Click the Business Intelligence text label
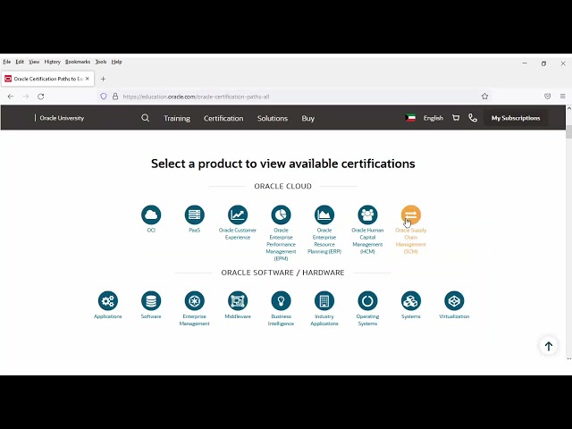The image size is (572, 429). pyautogui.click(x=281, y=320)
